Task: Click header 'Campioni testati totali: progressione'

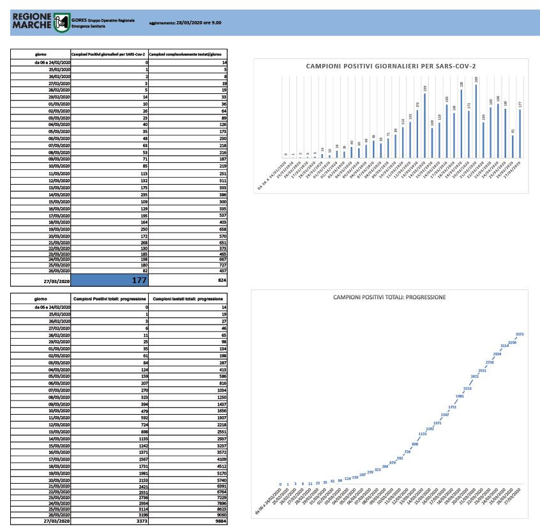Action: coord(188,298)
